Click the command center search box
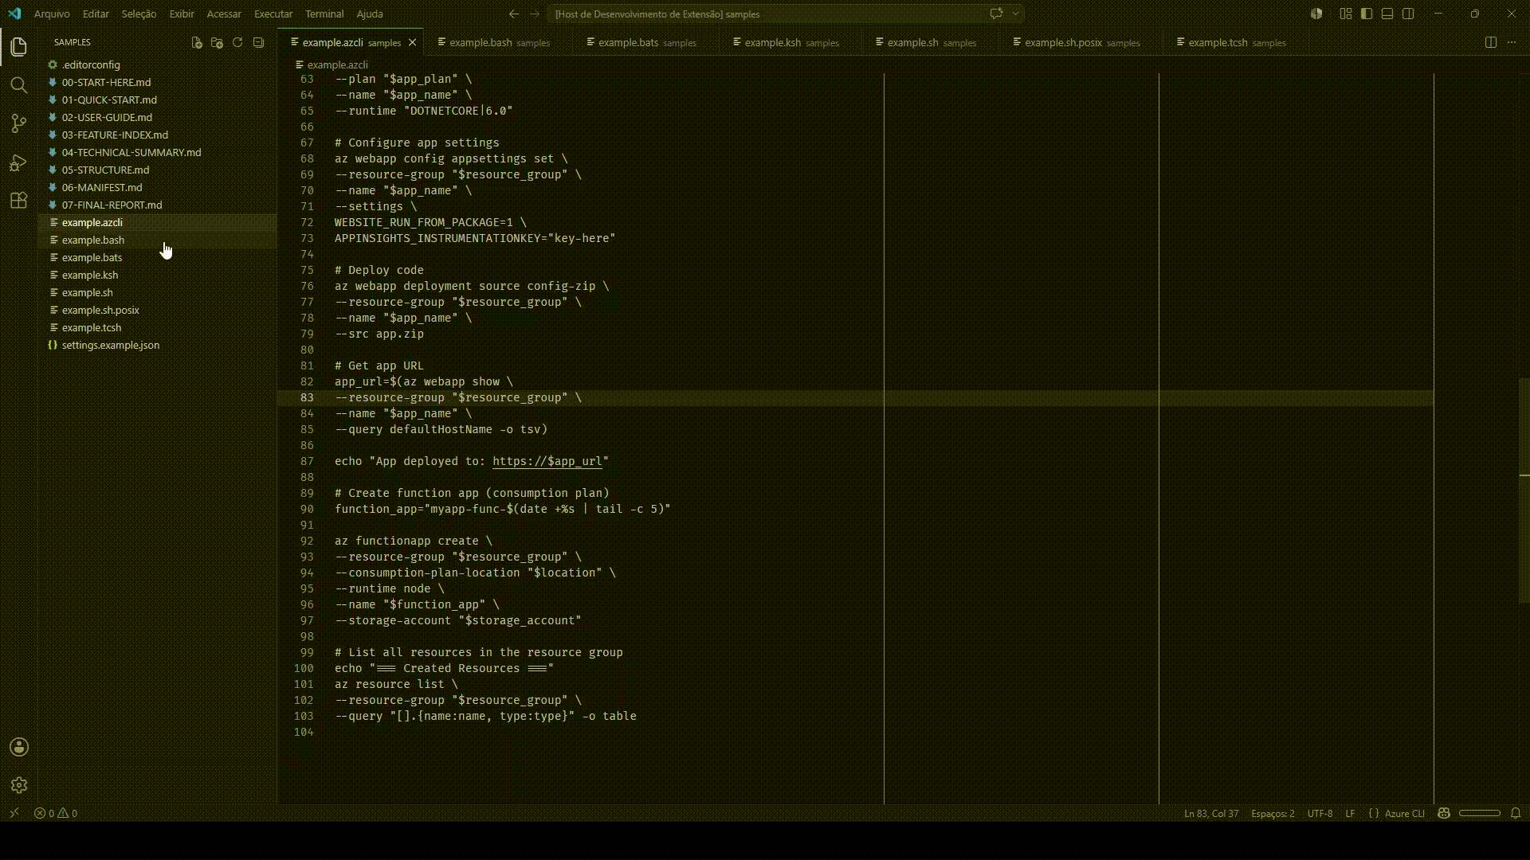 784,14
